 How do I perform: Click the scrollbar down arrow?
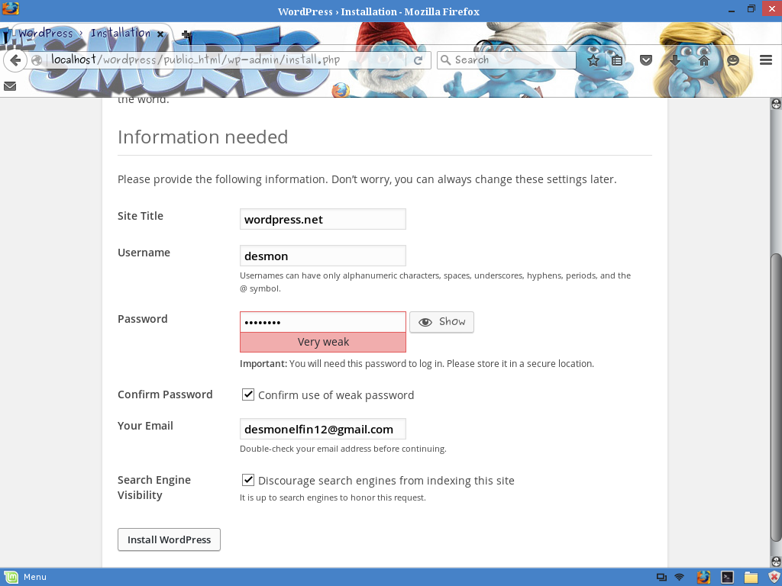[x=776, y=562]
